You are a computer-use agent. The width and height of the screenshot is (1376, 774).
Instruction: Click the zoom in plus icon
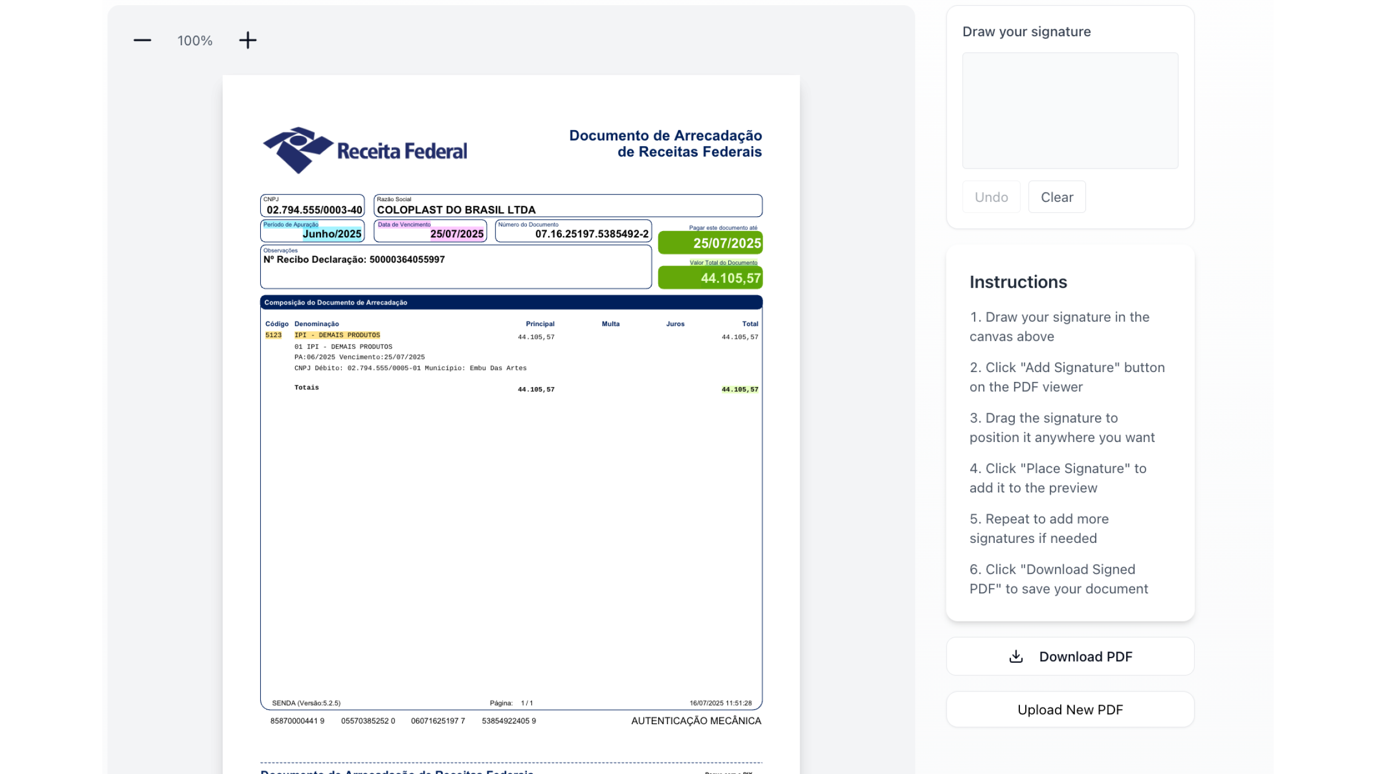tap(248, 40)
